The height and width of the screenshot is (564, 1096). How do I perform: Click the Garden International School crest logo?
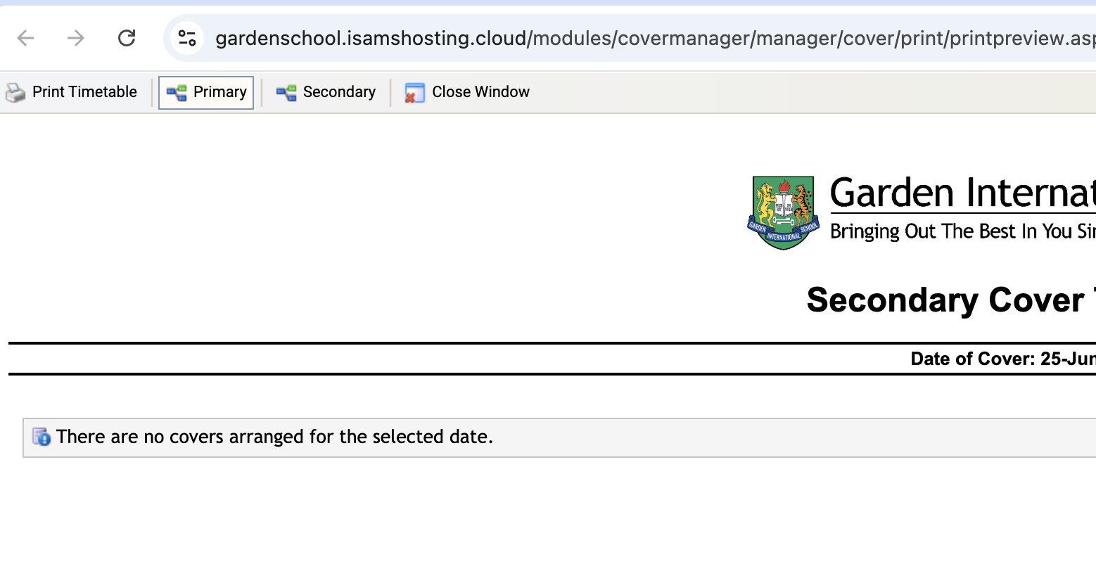click(783, 212)
